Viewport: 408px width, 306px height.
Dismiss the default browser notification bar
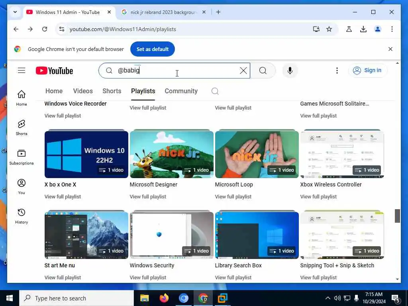[390, 49]
